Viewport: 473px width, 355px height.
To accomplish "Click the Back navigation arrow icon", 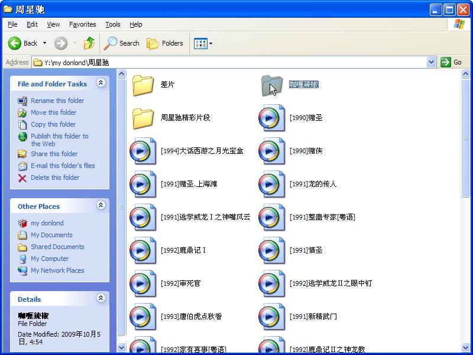I will (15, 43).
